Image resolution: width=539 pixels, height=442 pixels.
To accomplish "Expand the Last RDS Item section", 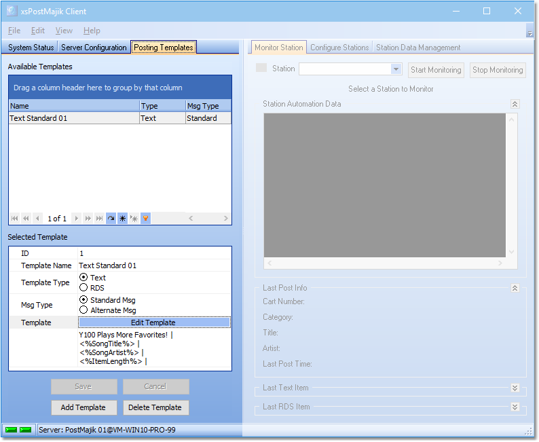I will click(515, 407).
